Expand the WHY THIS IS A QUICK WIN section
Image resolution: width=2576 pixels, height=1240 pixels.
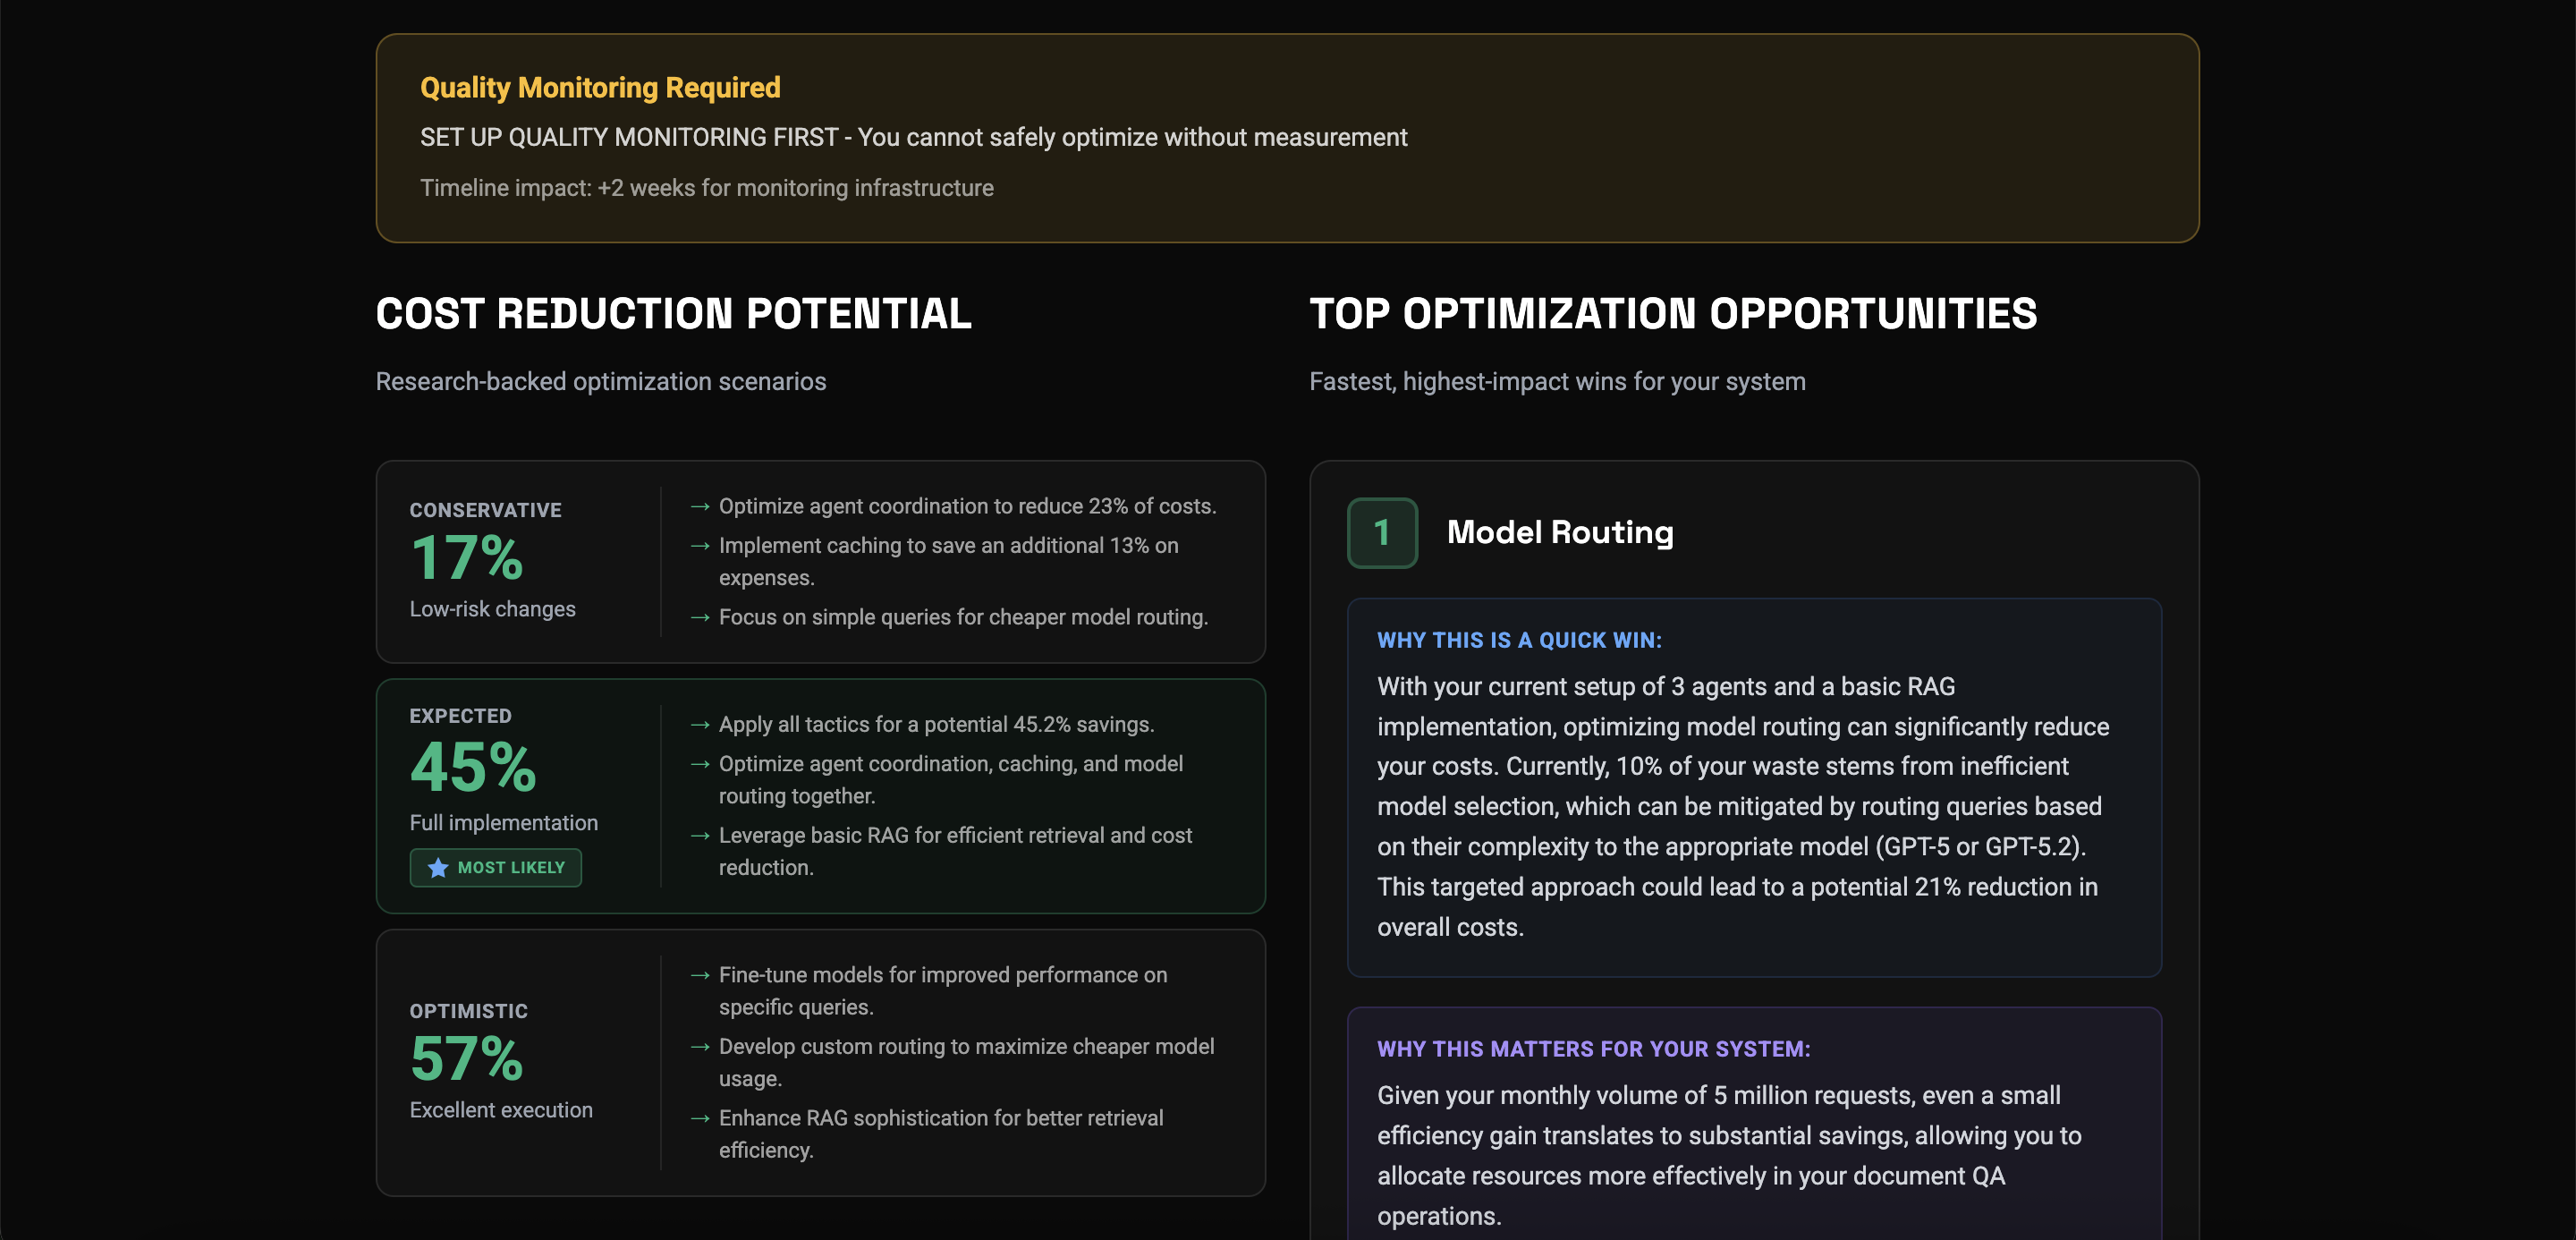click(x=1518, y=640)
